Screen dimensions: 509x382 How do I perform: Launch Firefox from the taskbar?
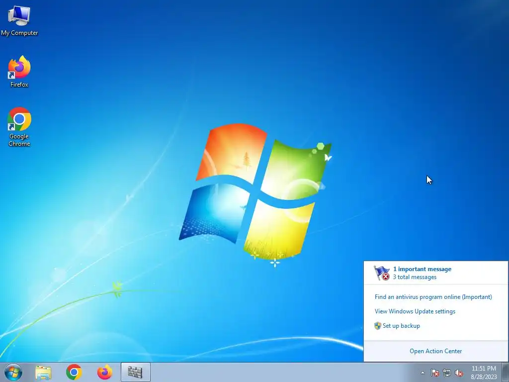pyautogui.click(x=105, y=372)
